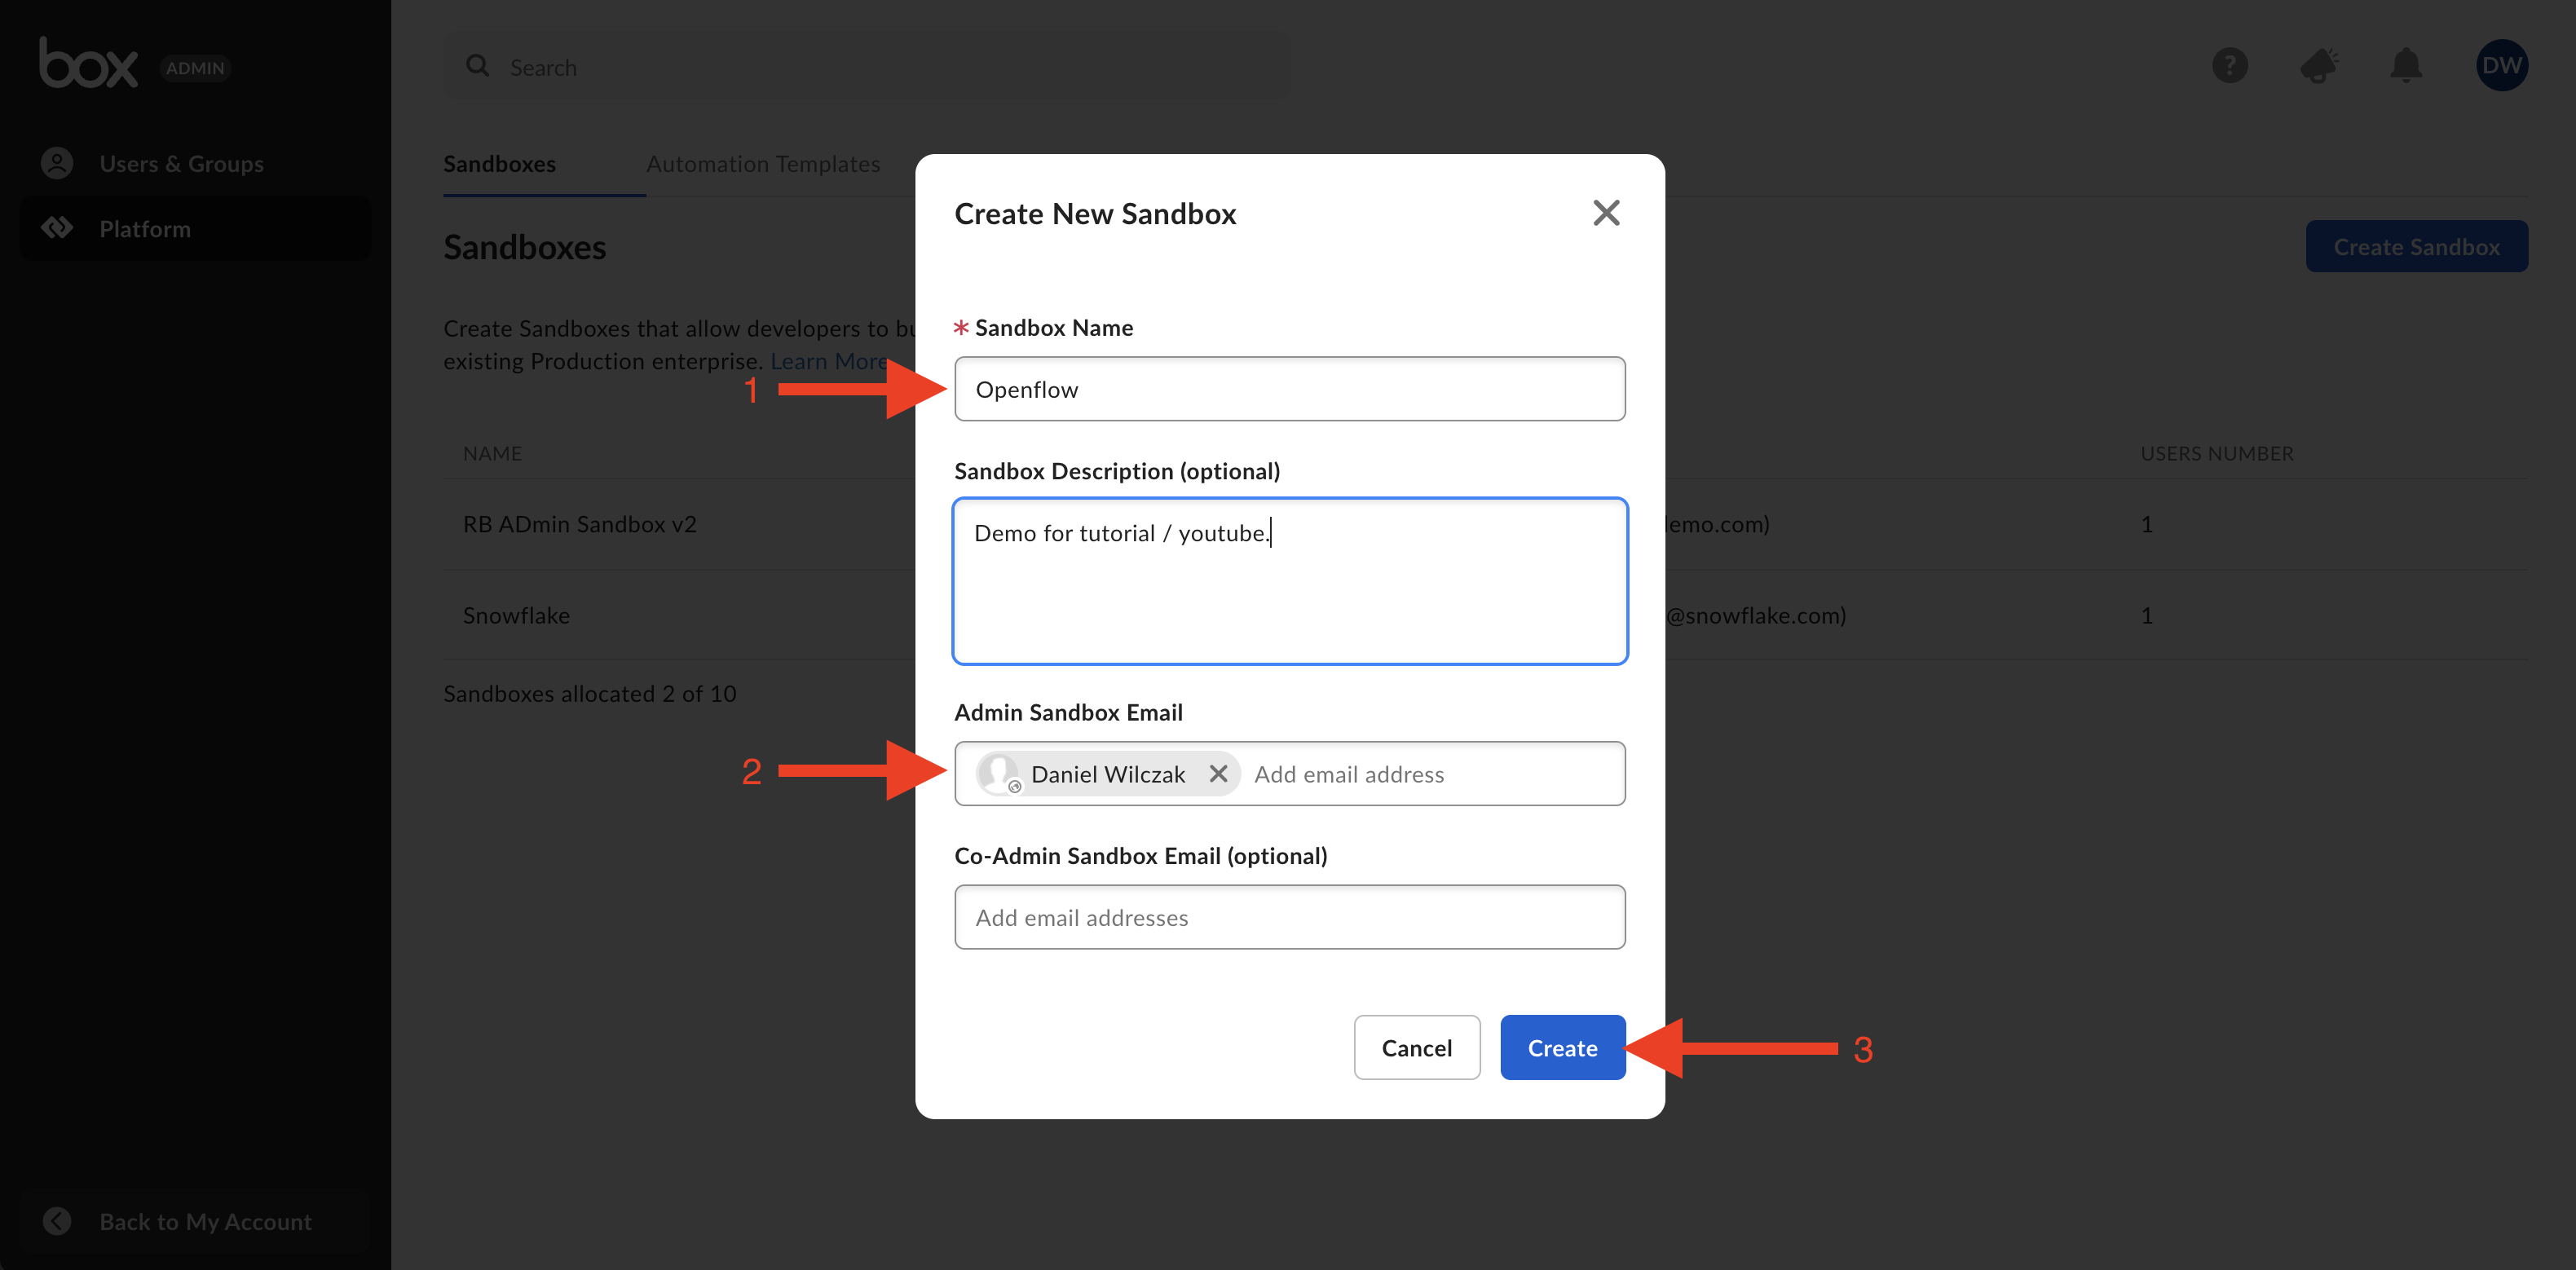Select Platform in the sidebar
This screenshot has width=2576, height=1270.
[x=145, y=229]
